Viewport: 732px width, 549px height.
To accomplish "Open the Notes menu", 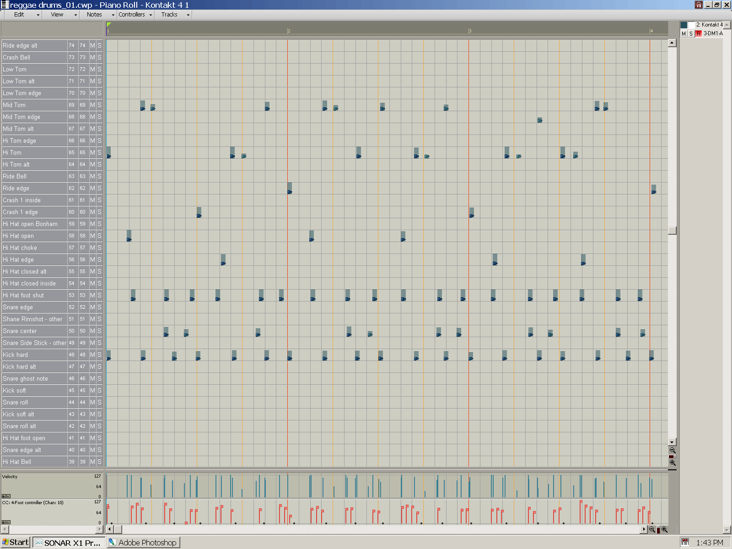I will (94, 15).
